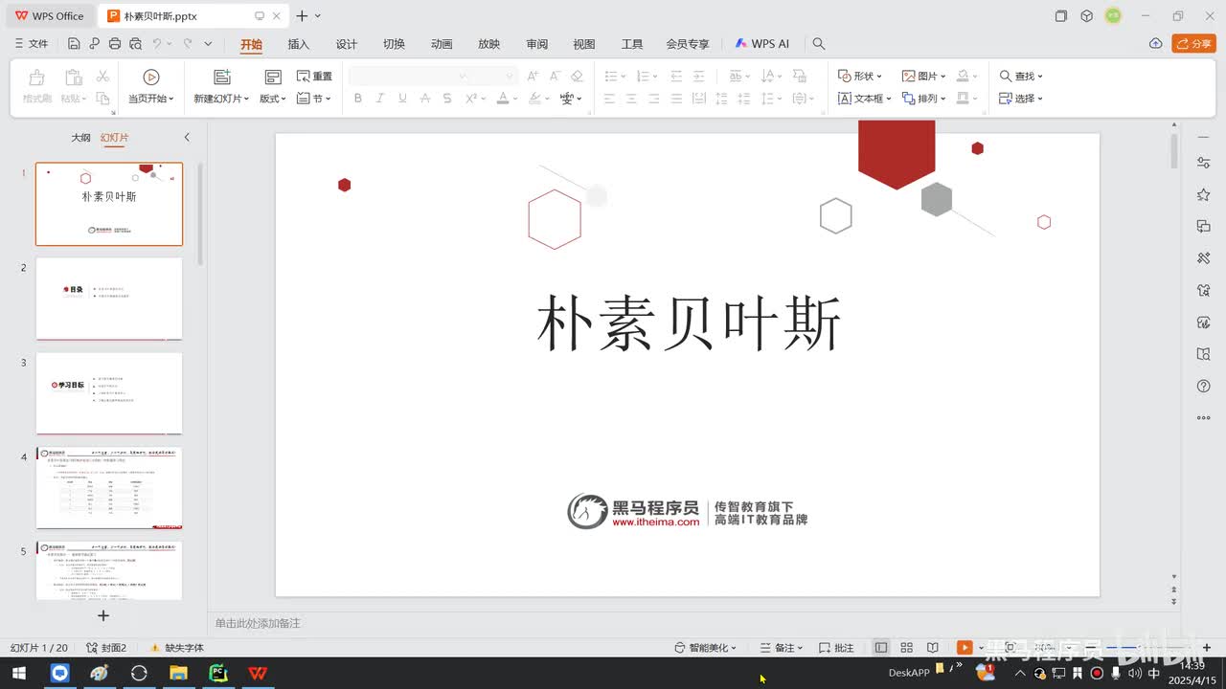Viewport: 1226px width, 689px height.
Task: Open the 审阅 ribbon tab
Action: click(537, 44)
